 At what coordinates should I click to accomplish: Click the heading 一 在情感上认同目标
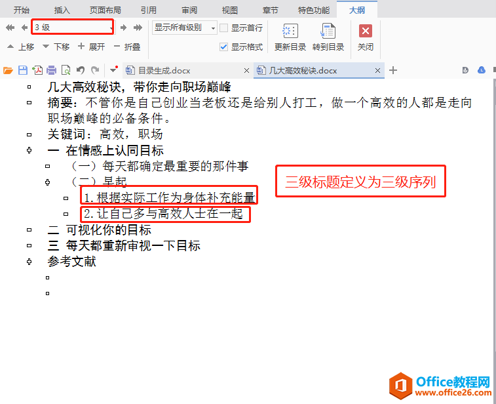pos(105,150)
